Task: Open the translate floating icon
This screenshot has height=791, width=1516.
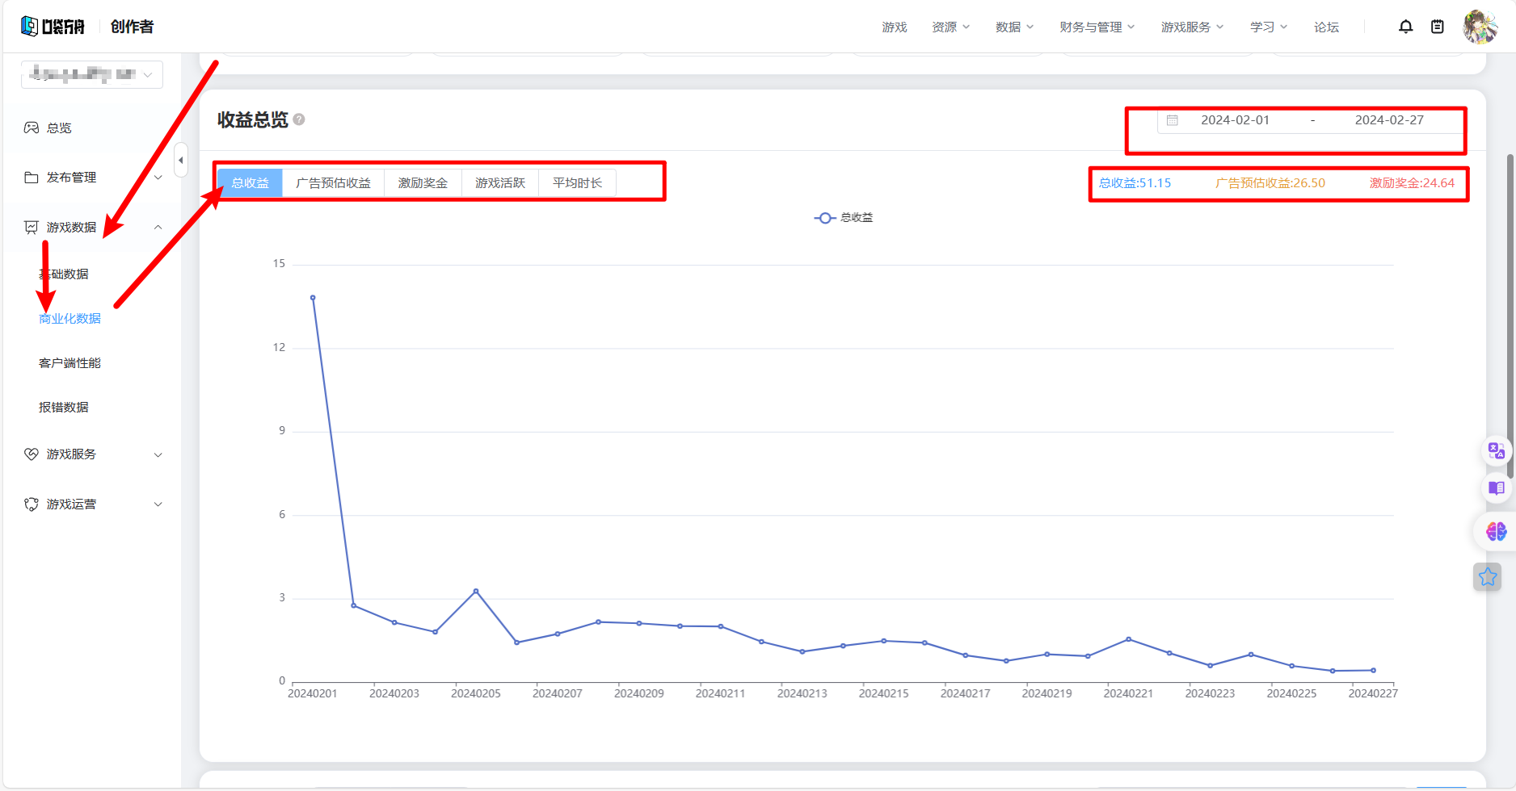Action: coord(1496,450)
